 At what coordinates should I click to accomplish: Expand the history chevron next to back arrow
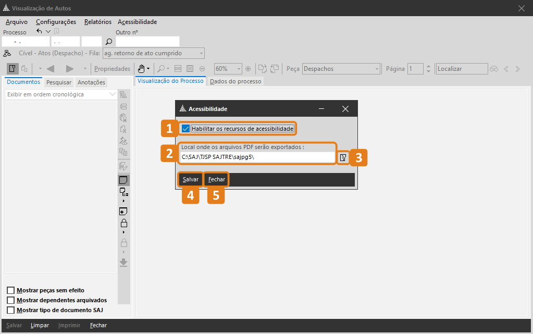coord(48,31)
